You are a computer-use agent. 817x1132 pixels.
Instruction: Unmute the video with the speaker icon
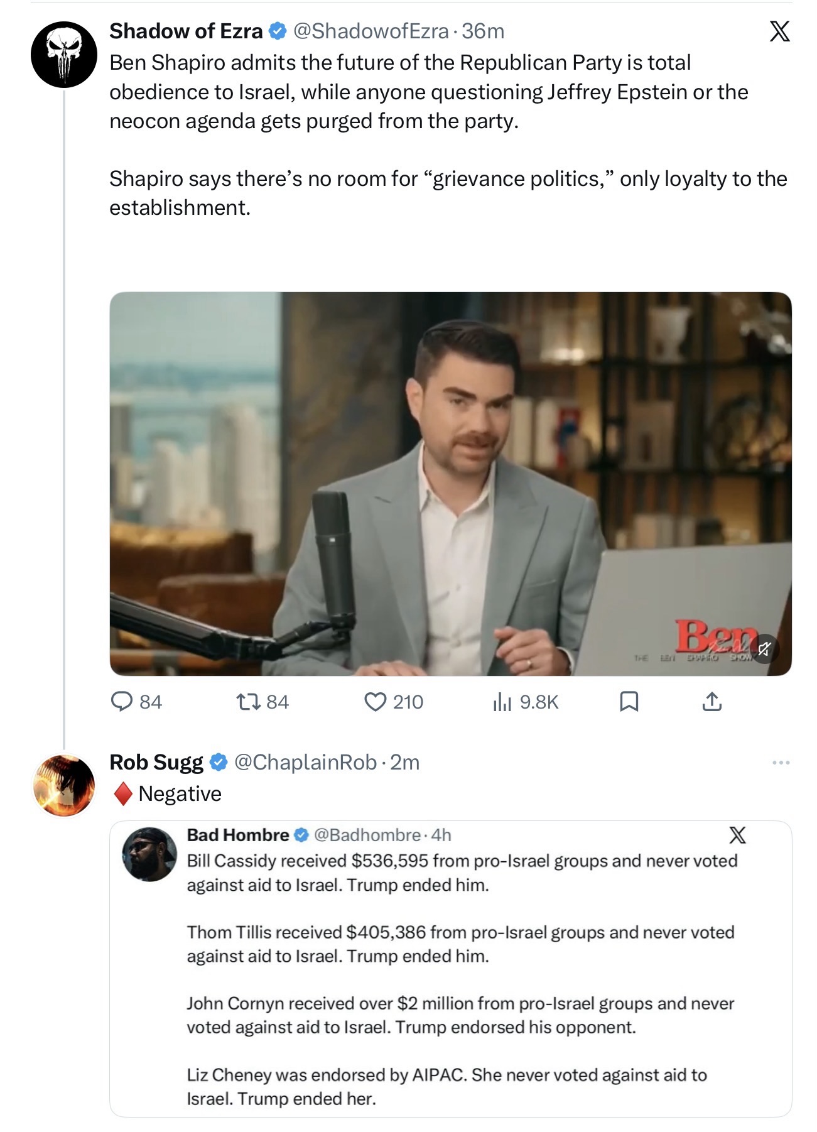764,649
